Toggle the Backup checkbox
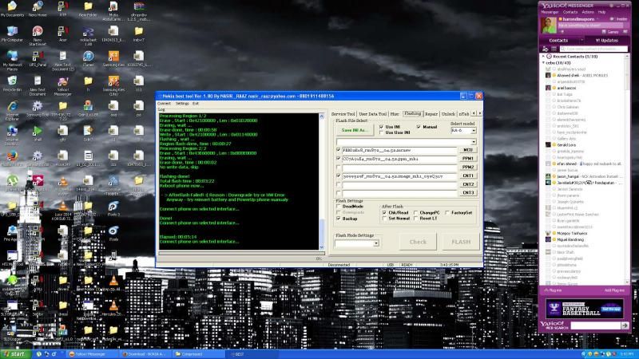This screenshot has width=639, height=359. (339, 218)
